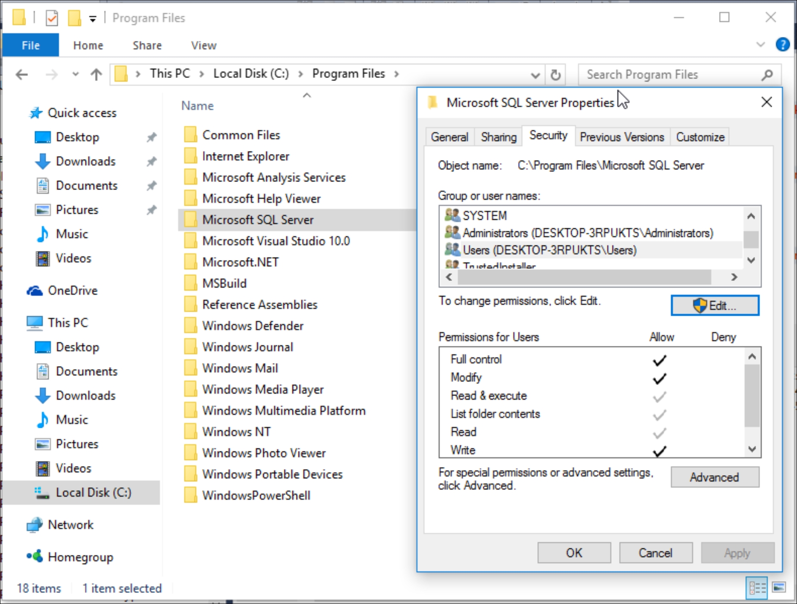Refresh the Program Files folder view
The height and width of the screenshot is (604, 797).
coord(556,75)
